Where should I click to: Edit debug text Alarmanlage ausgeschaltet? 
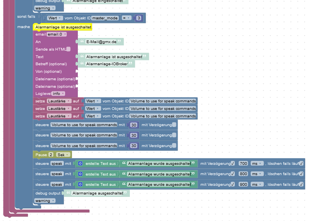[98, 193]
